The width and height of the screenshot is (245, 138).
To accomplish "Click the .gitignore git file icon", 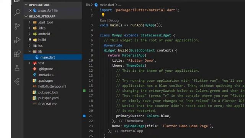I will tap(34, 69).
